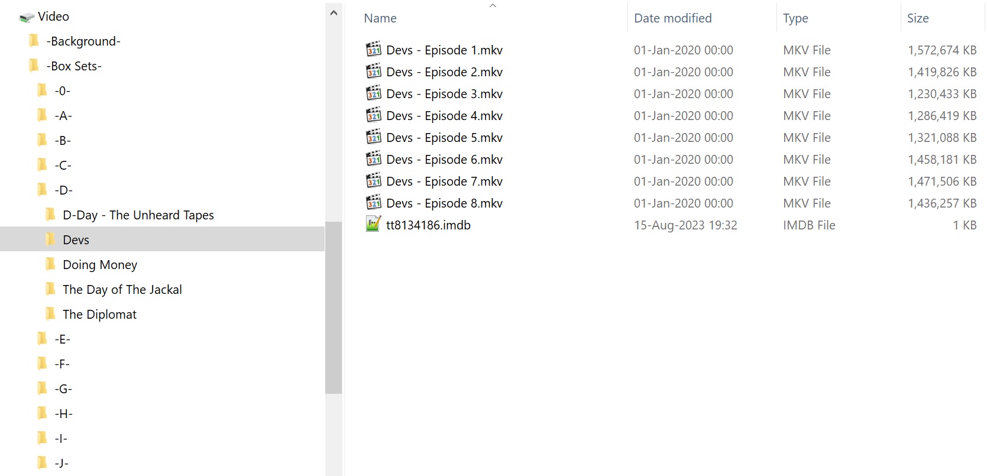Click the Video drive icon in tree
The image size is (987, 476).
[27, 17]
